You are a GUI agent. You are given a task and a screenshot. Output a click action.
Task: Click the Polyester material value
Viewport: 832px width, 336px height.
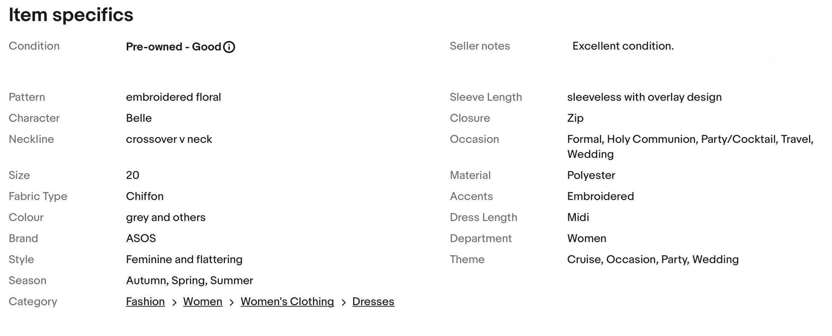591,175
